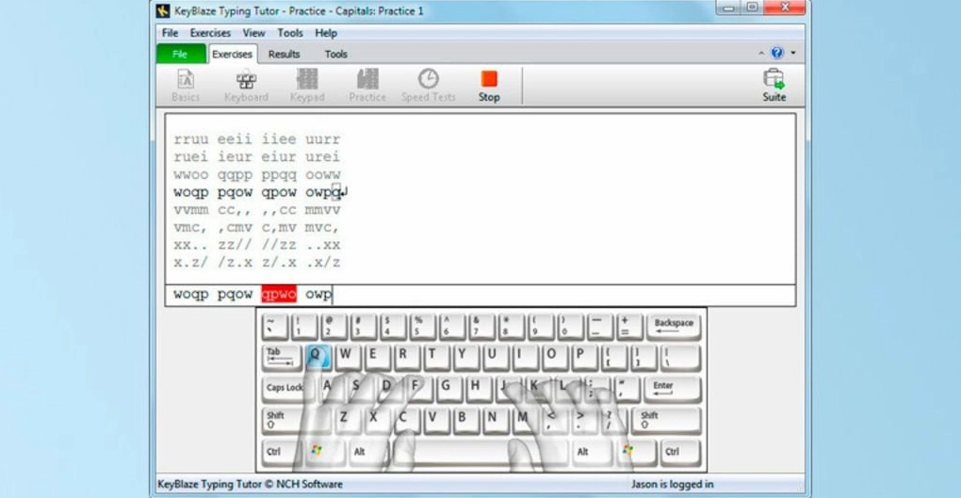Click the G key on virtual keyboard
The image size is (961, 498).
(448, 389)
